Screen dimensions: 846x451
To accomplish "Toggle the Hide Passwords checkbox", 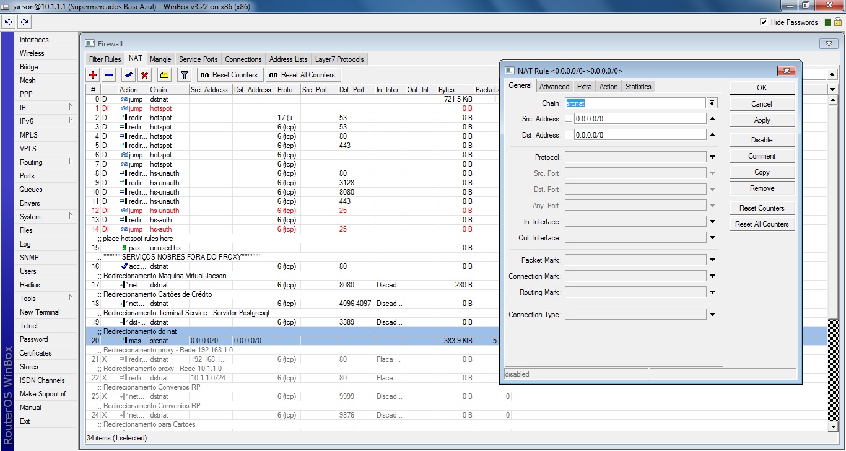I will pos(764,22).
